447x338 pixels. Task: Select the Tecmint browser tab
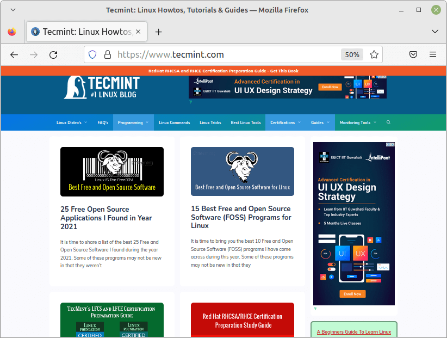click(86, 32)
